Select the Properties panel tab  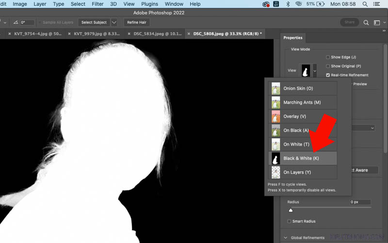click(x=293, y=38)
